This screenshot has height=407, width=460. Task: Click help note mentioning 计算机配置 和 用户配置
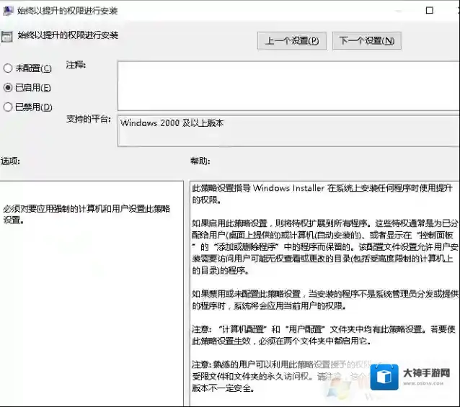pos(324,335)
